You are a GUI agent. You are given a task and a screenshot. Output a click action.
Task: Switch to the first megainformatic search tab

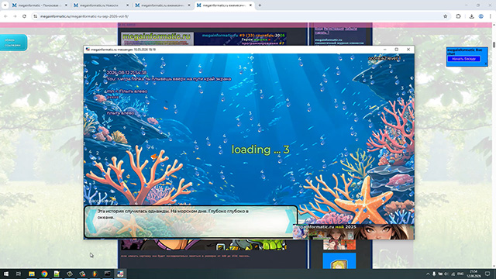tap(40, 5)
